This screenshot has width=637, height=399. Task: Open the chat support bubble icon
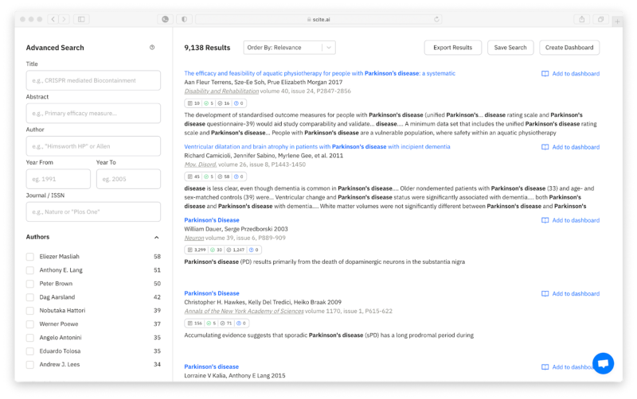[x=603, y=363]
